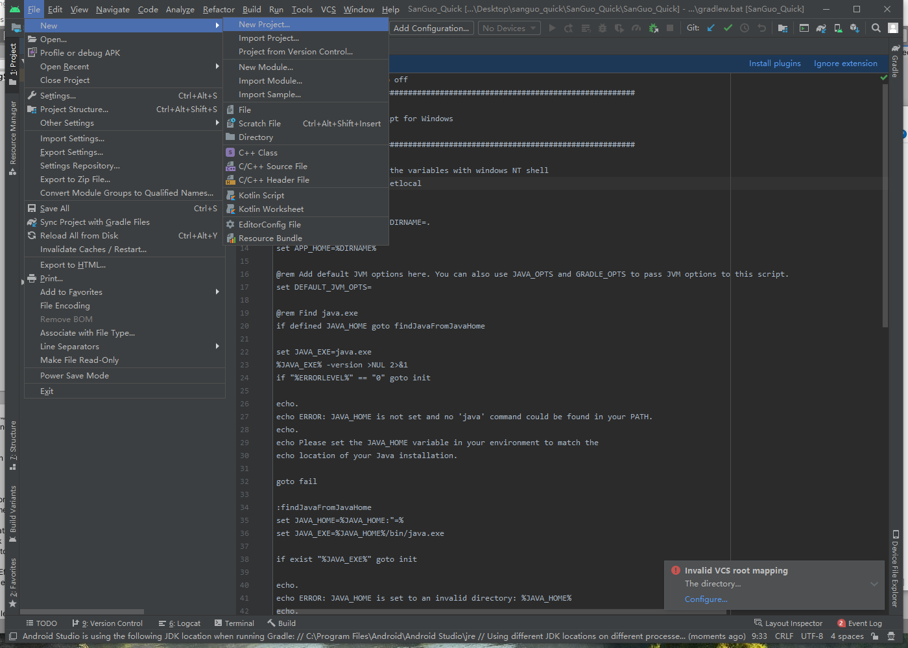Select Kotlin Script file type
Image resolution: width=908 pixels, height=648 pixels.
coord(305,196)
